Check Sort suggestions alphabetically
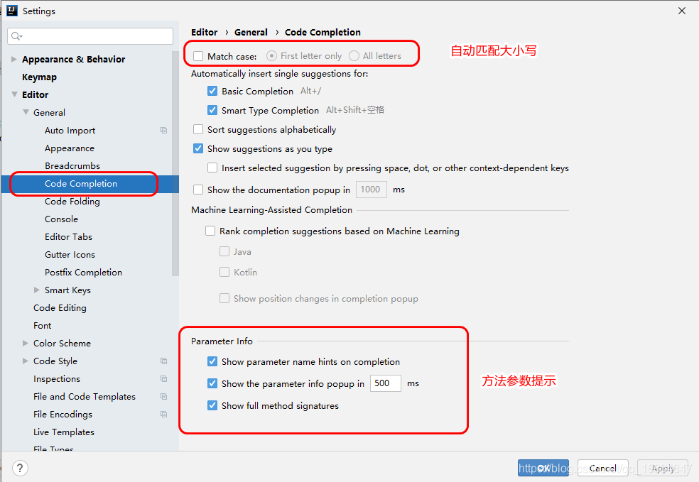The height and width of the screenshot is (482, 699). pos(198,129)
